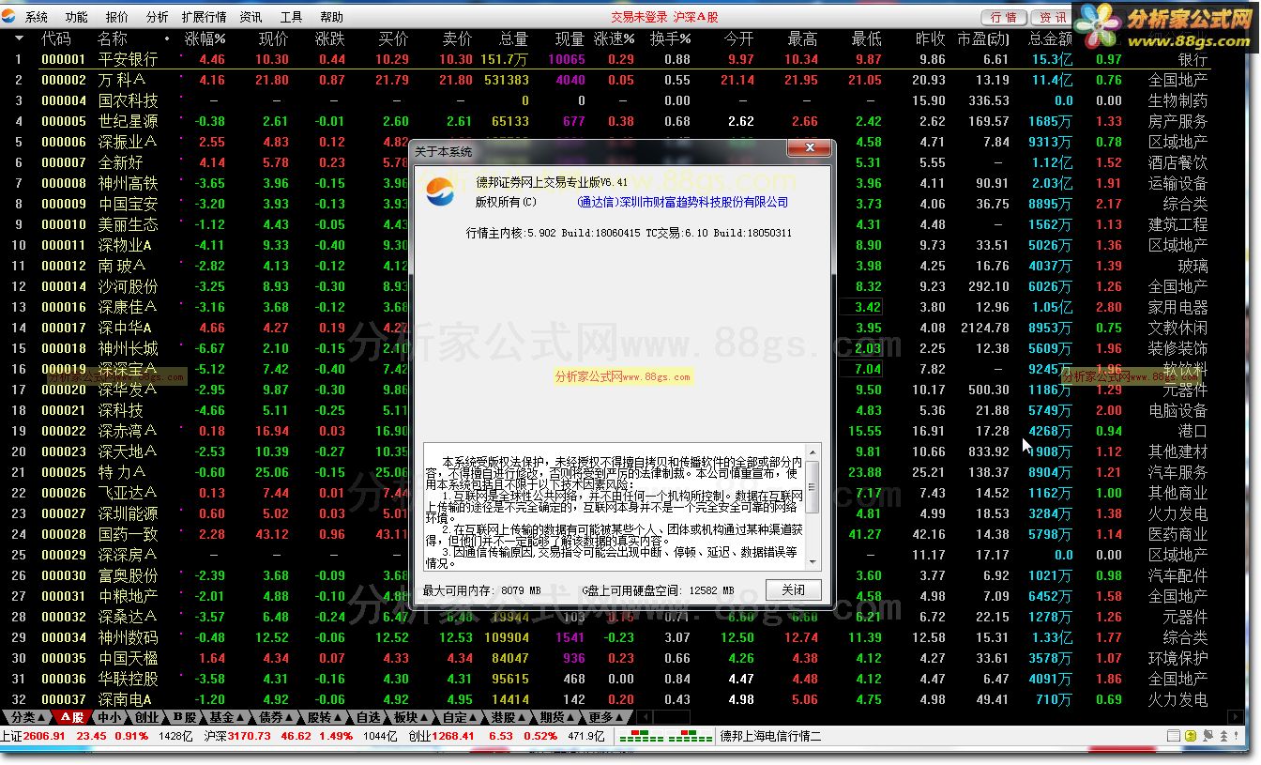Screen dimensions: 1261x765
Task: Open the 期货 tab dropdown
Action: tap(556, 717)
